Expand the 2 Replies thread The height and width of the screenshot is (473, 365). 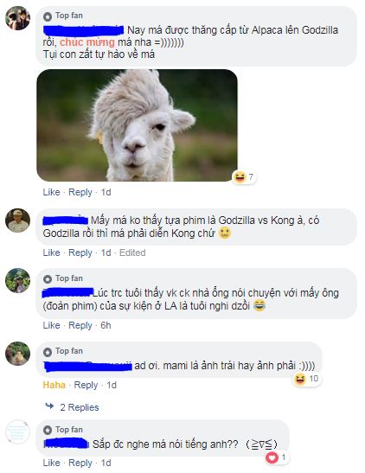point(79,407)
